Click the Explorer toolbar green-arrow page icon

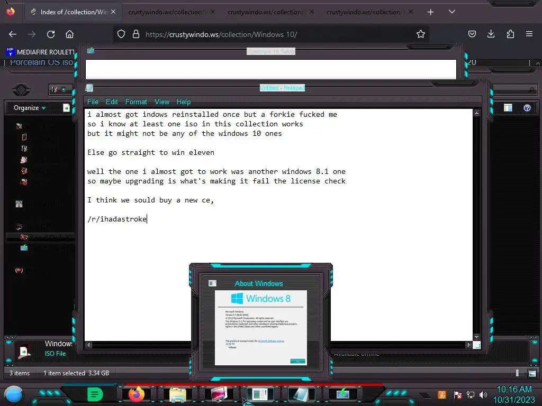pos(66,108)
